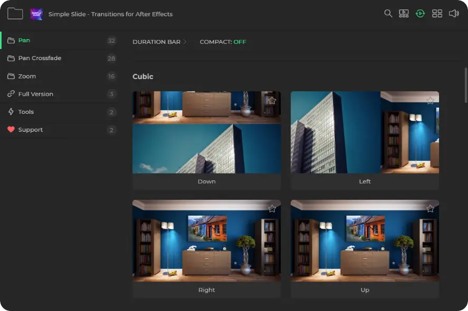Switch to the grid view layout icon
Viewport: 468px width, 311px height.
point(437,14)
